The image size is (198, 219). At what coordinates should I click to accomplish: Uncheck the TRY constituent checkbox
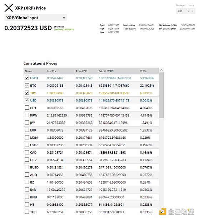coord(27,92)
